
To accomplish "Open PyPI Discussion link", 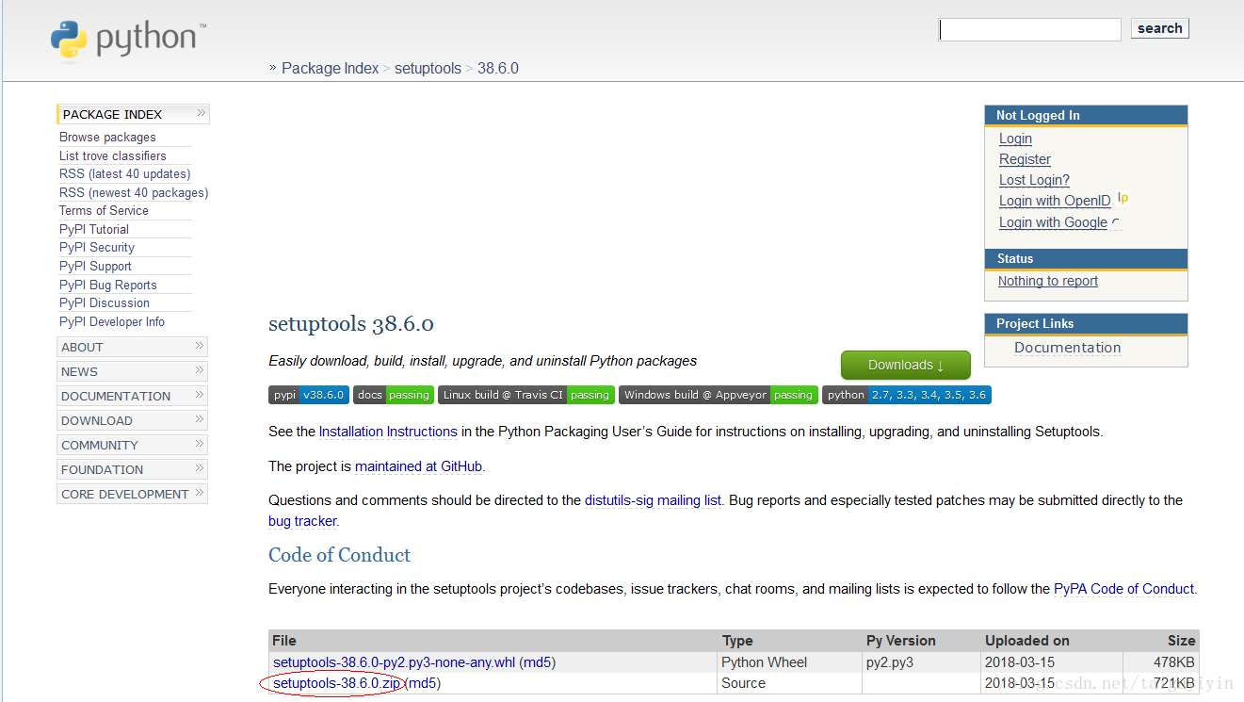I will coord(105,302).
